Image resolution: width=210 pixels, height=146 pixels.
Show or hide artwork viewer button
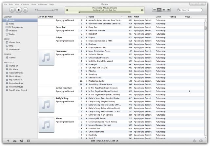(29, 141)
